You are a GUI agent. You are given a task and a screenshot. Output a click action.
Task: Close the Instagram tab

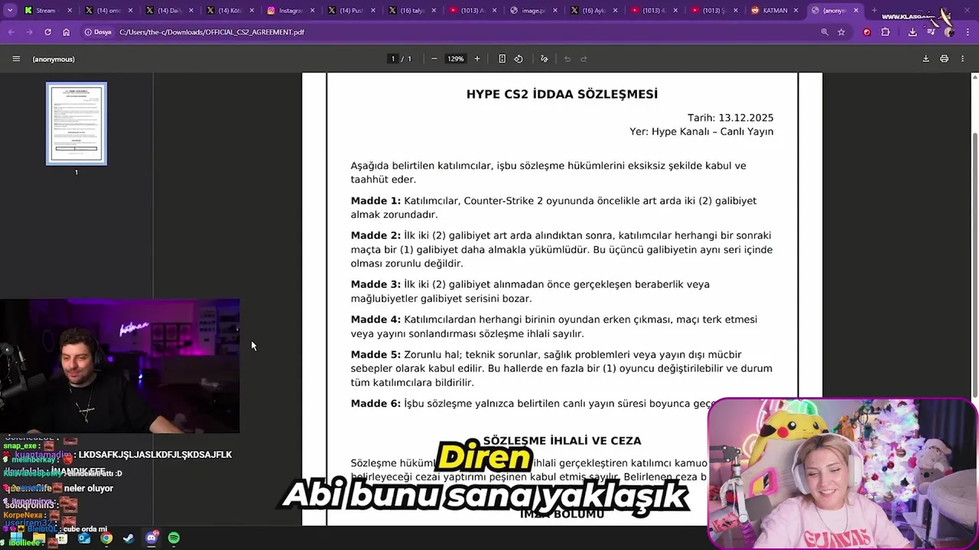tap(312, 11)
